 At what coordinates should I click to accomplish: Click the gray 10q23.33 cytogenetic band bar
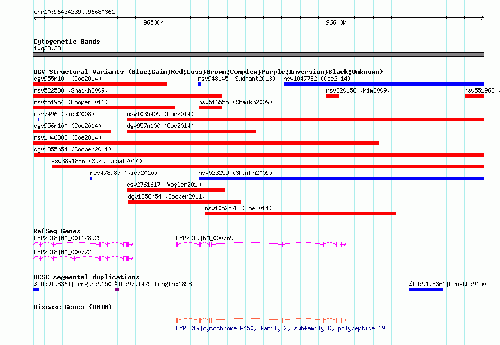[x=258, y=54]
